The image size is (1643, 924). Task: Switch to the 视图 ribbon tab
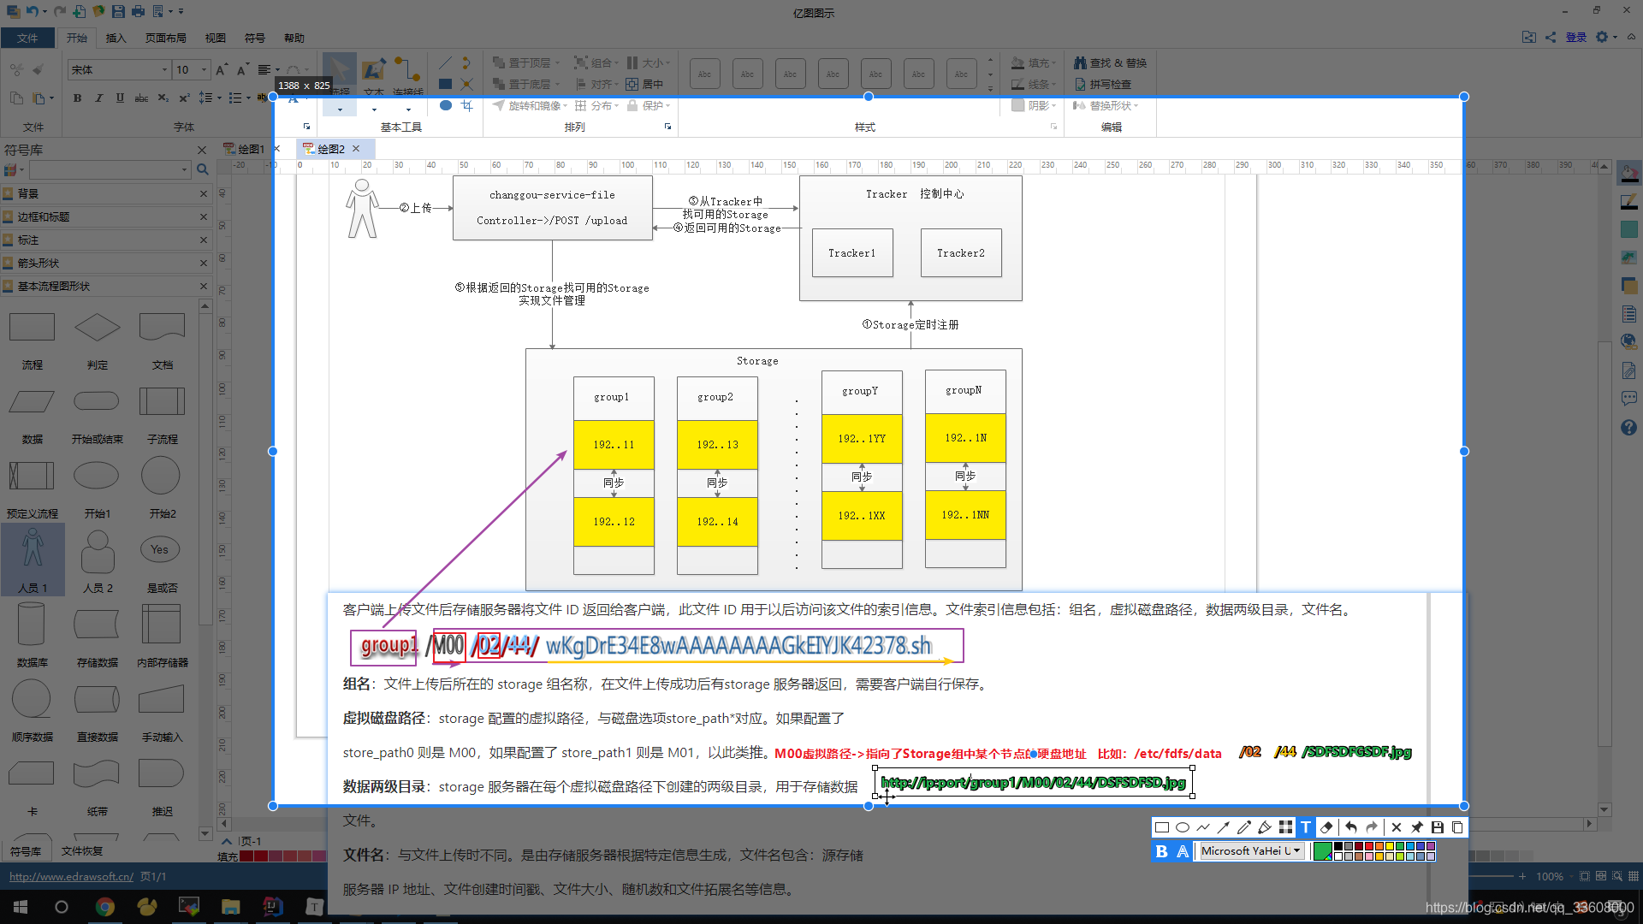click(x=216, y=38)
